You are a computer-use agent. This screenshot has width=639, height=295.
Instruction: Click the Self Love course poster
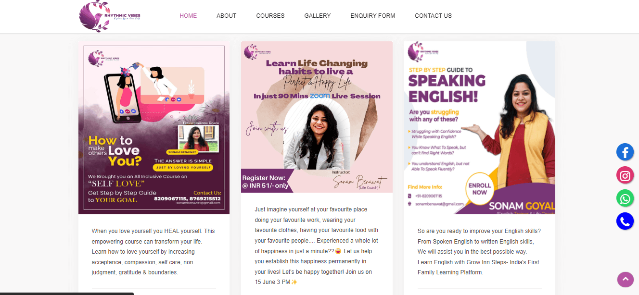coord(154,128)
